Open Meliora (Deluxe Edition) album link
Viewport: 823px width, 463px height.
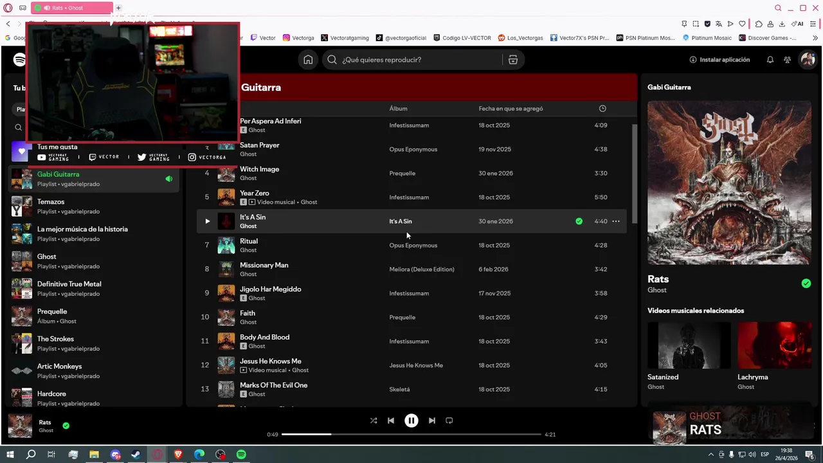pyautogui.click(x=422, y=269)
